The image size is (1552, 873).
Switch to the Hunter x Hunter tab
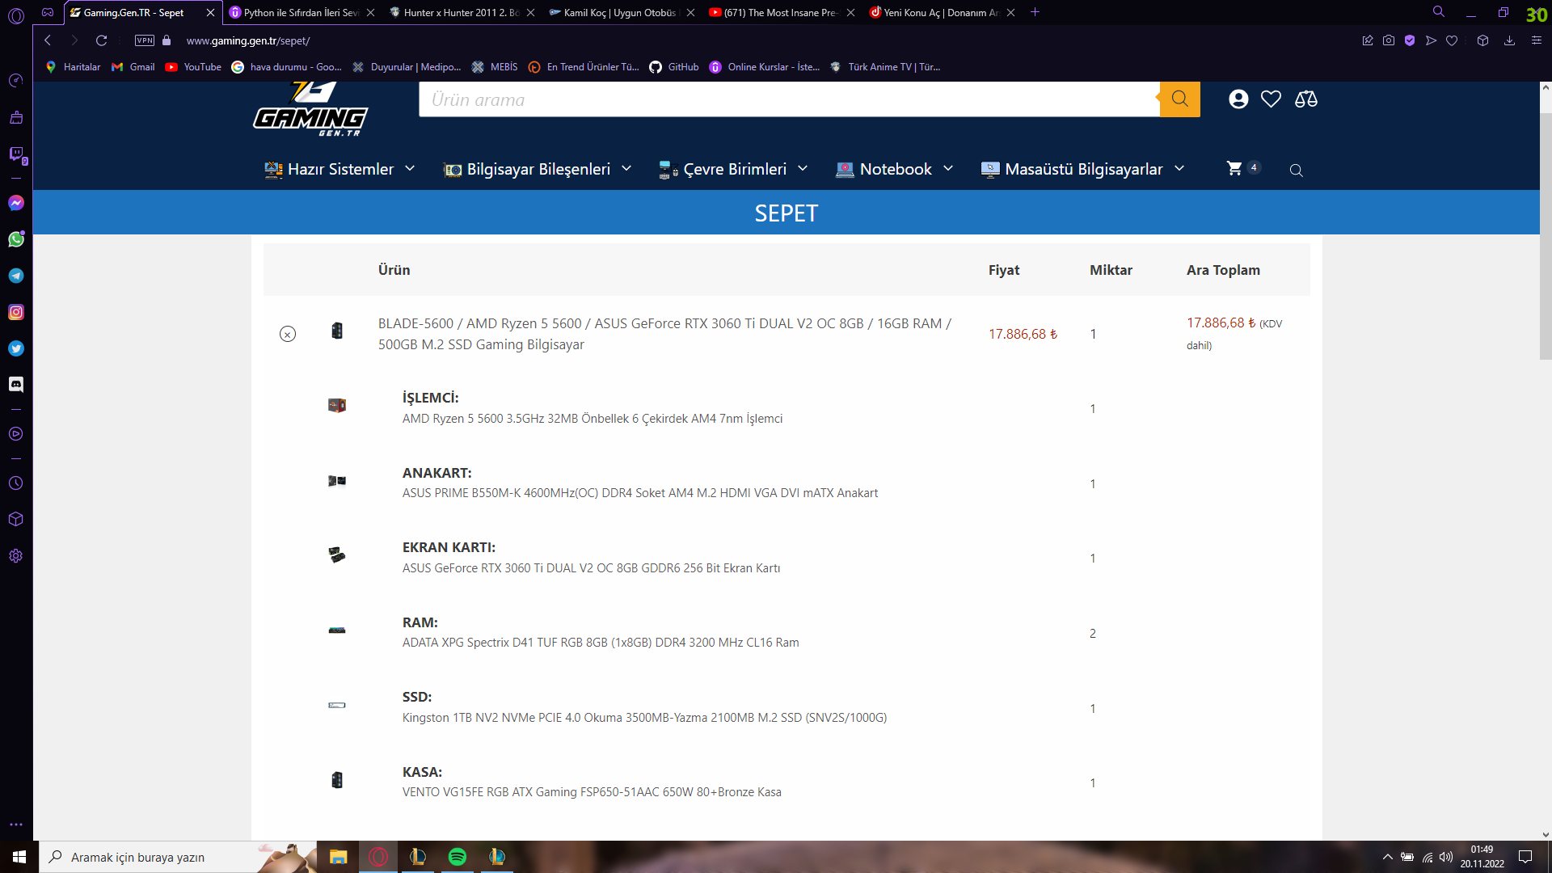coord(461,13)
